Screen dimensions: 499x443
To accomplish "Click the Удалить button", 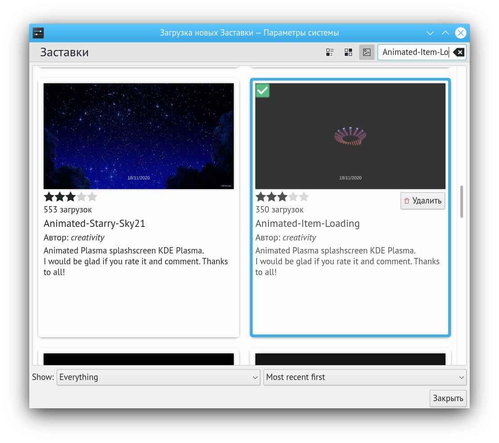I will pyautogui.click(x=423, y=201).
